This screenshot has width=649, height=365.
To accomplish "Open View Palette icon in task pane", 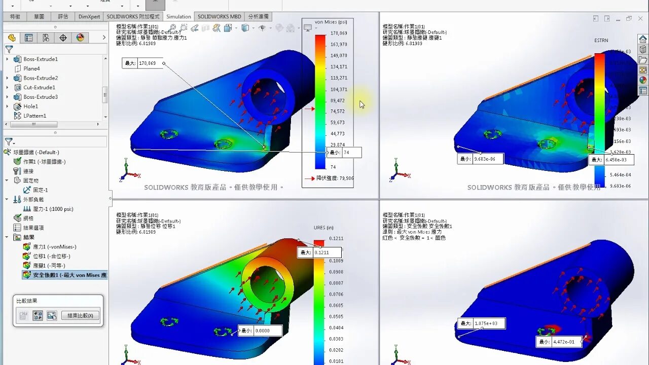I will tap(643, 70).
